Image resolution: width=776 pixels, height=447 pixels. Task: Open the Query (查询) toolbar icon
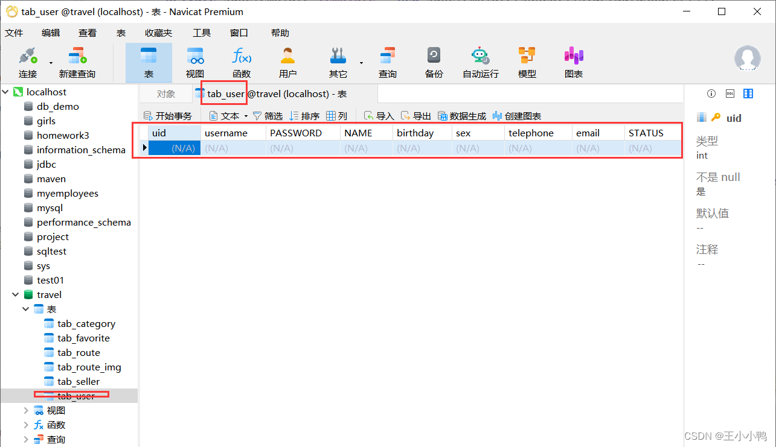click(388, 62)
